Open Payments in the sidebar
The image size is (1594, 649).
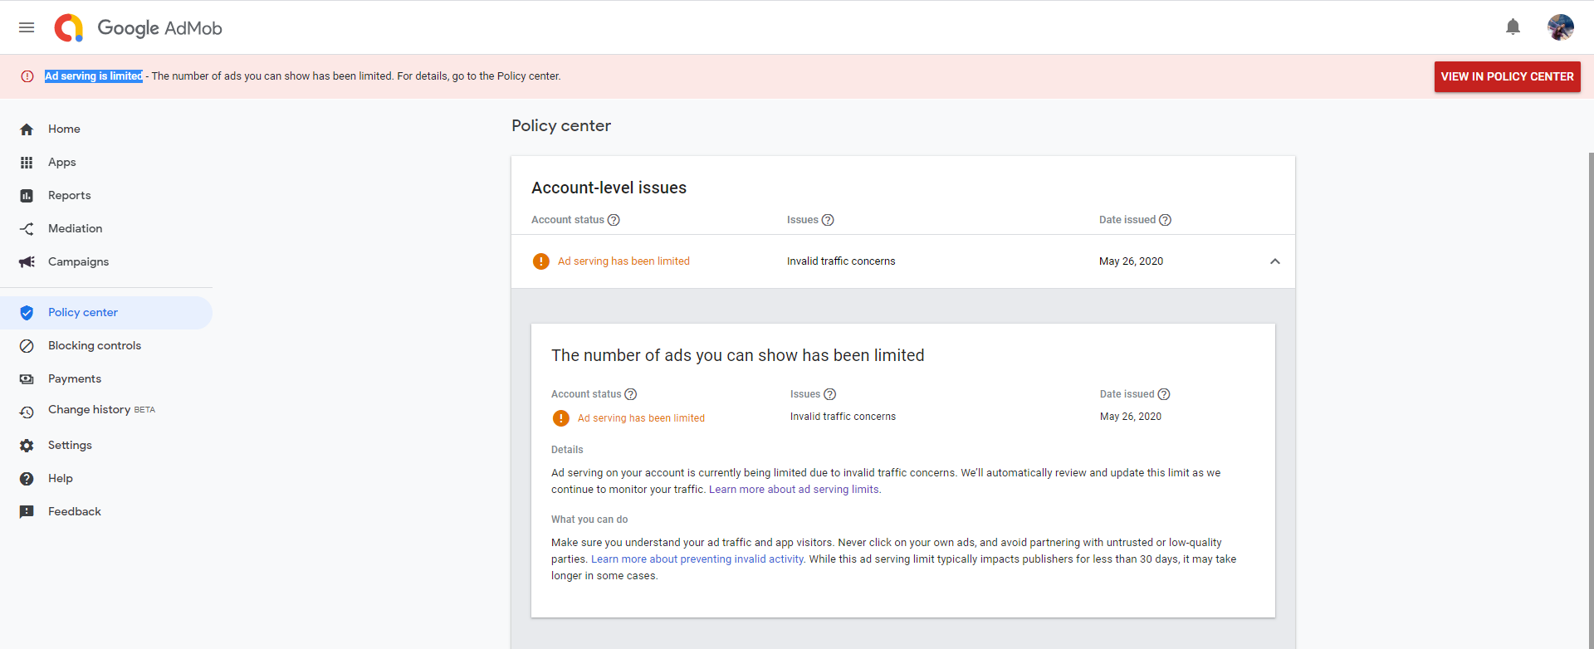106,379
